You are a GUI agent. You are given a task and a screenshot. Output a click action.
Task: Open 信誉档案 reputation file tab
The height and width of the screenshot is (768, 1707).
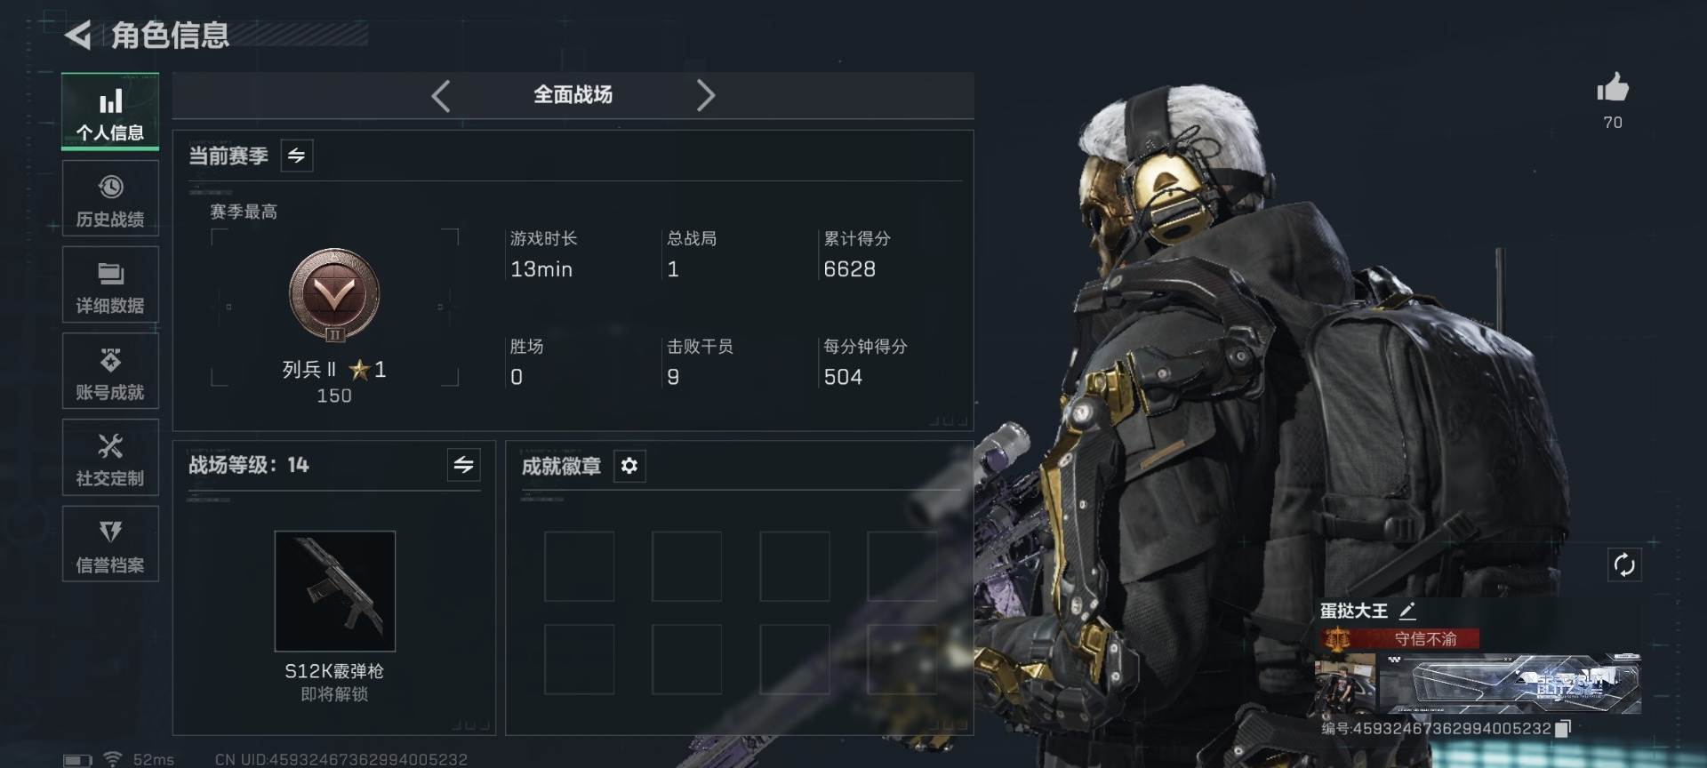click(110, 544)
